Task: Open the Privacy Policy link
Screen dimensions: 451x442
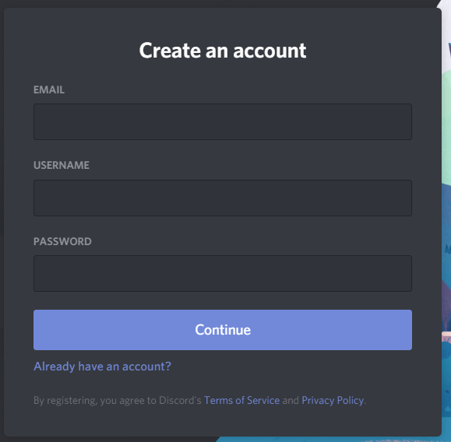Action: 333,400
